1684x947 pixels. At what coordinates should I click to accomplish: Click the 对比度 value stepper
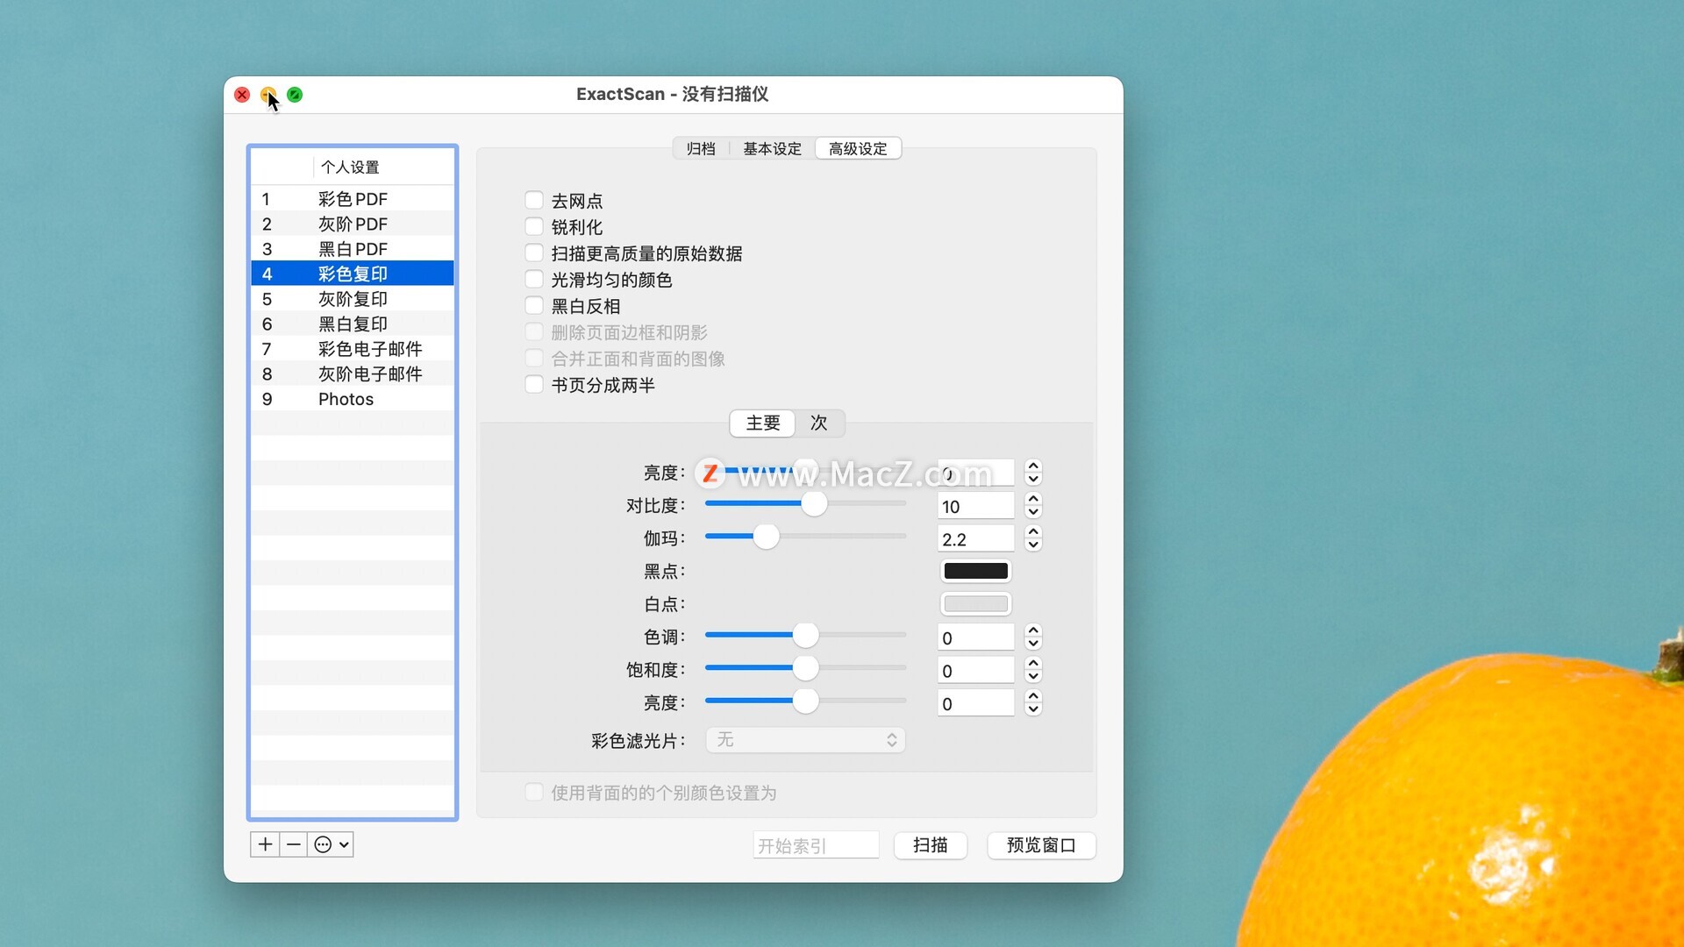tap(1033, 506)
